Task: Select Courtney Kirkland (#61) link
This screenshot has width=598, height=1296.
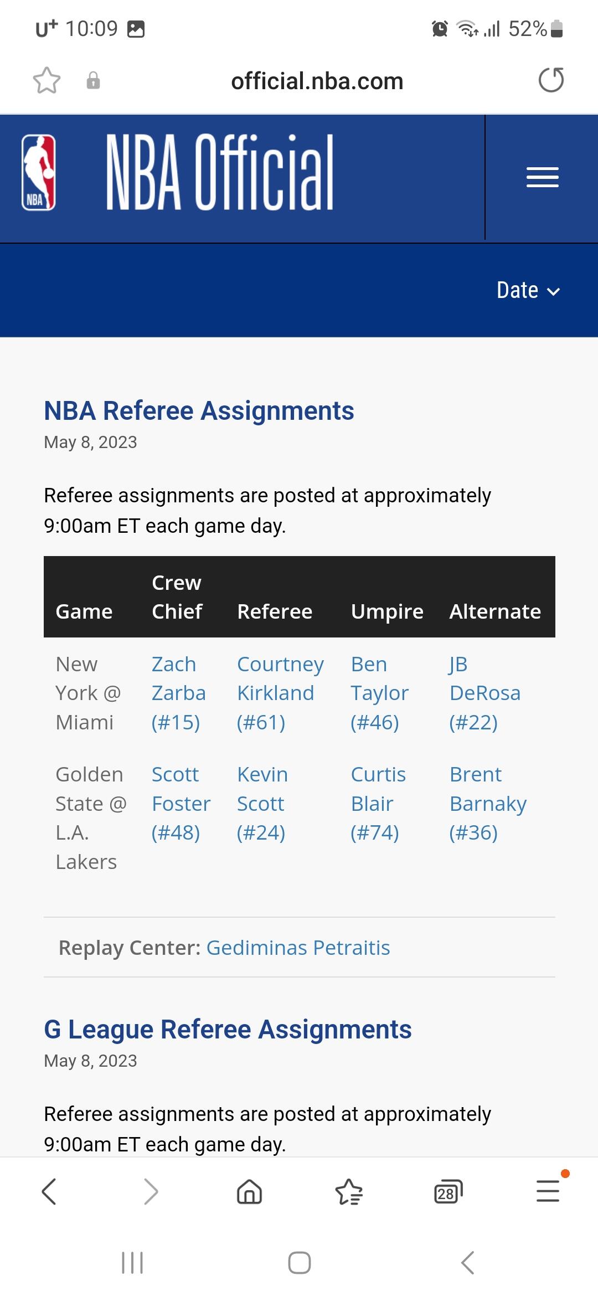Action: tap(280, 693)
